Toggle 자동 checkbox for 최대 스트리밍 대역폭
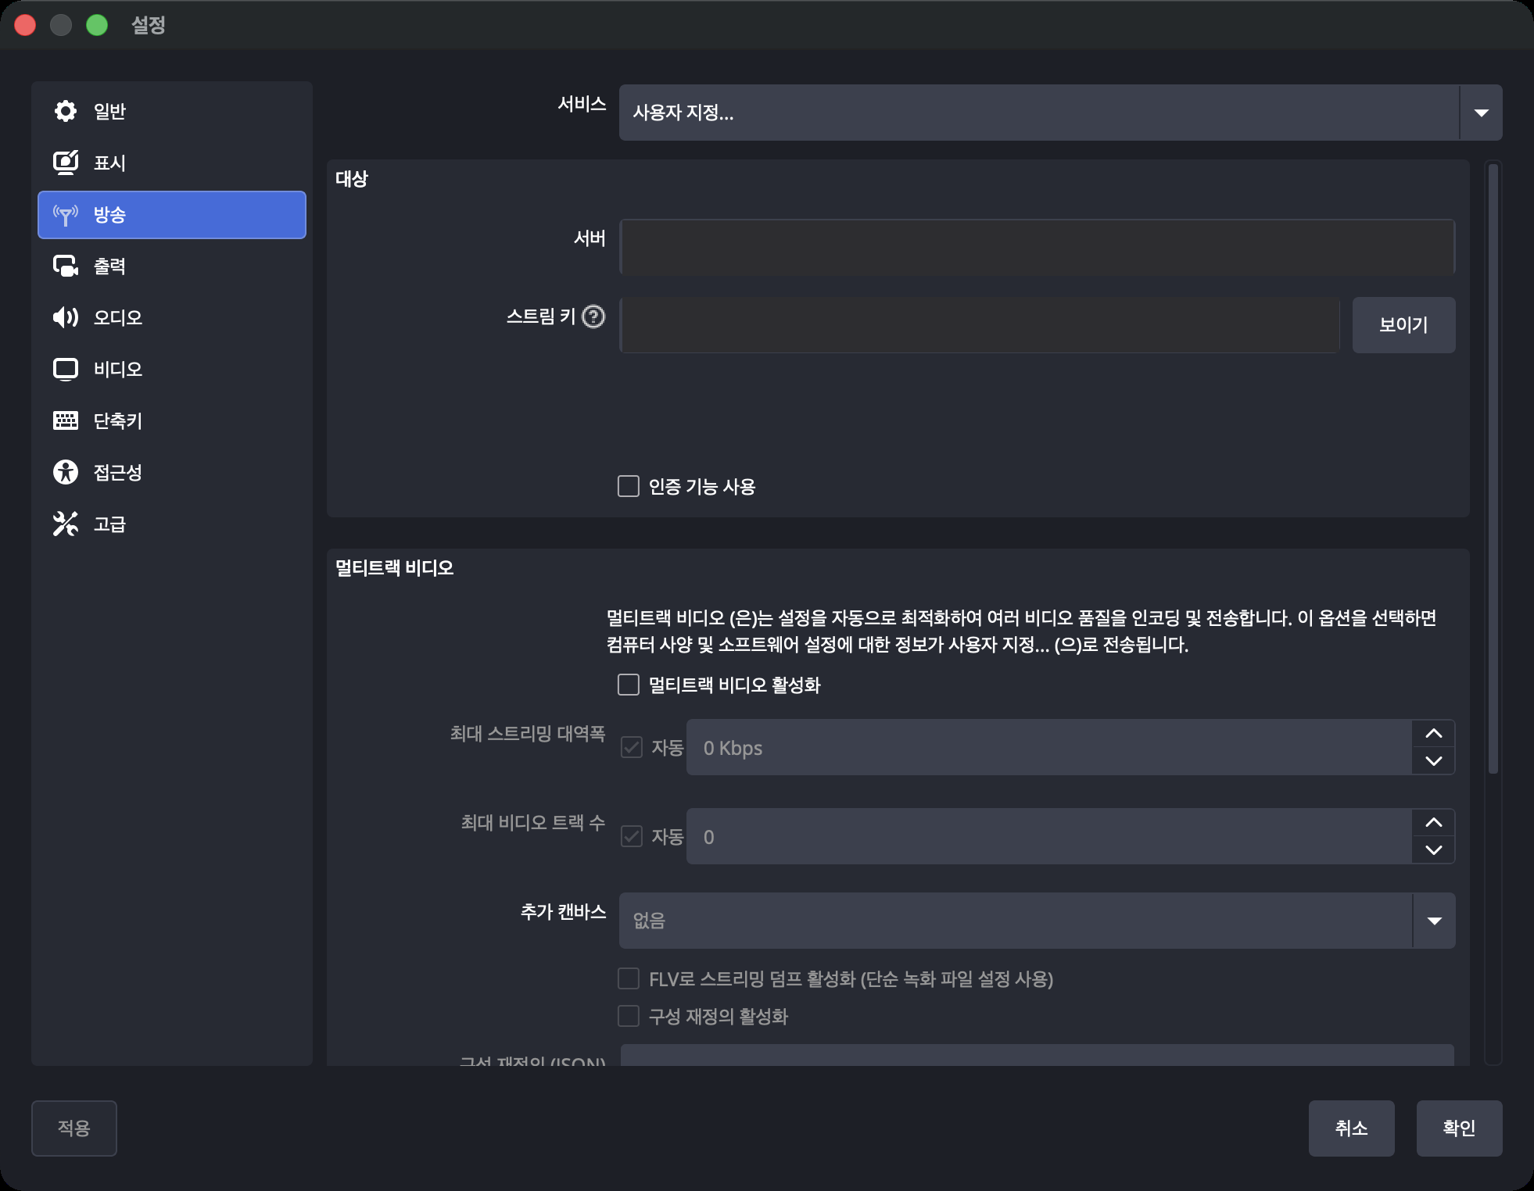Screen dimensions: 1534x1191 click(632, 747)
